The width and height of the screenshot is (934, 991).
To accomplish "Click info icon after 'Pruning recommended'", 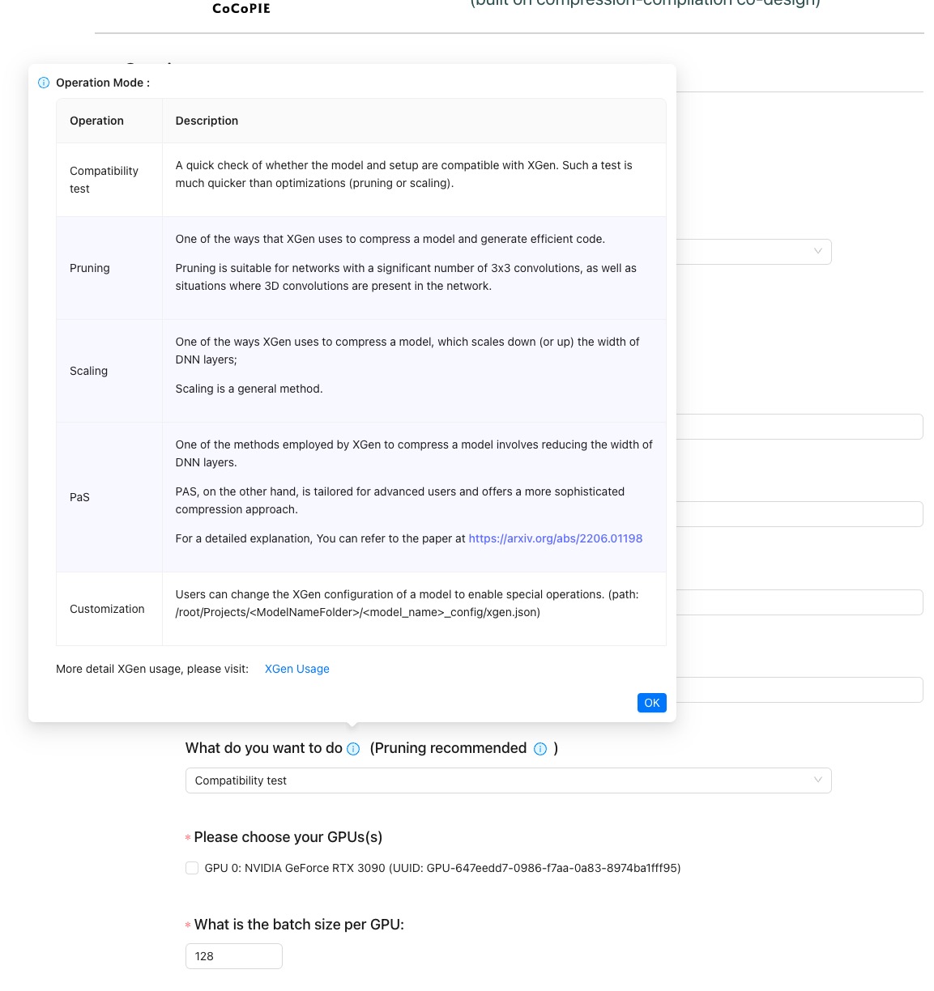I will tap(540, 749).
